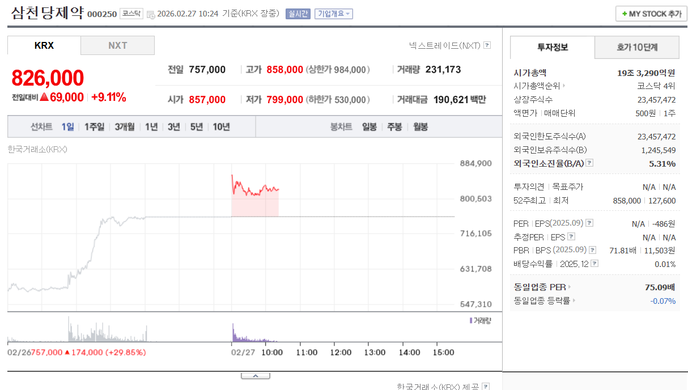Open the 호가10단계 tab
Viewport: 688px width, 390px height.
coord(637,48)
